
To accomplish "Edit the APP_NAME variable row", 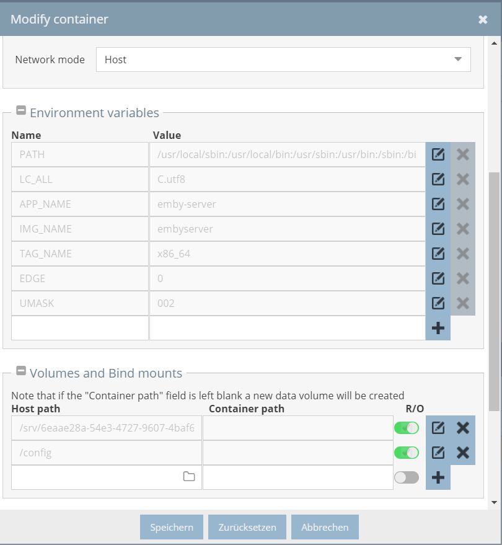I will (x=438, y=204).
